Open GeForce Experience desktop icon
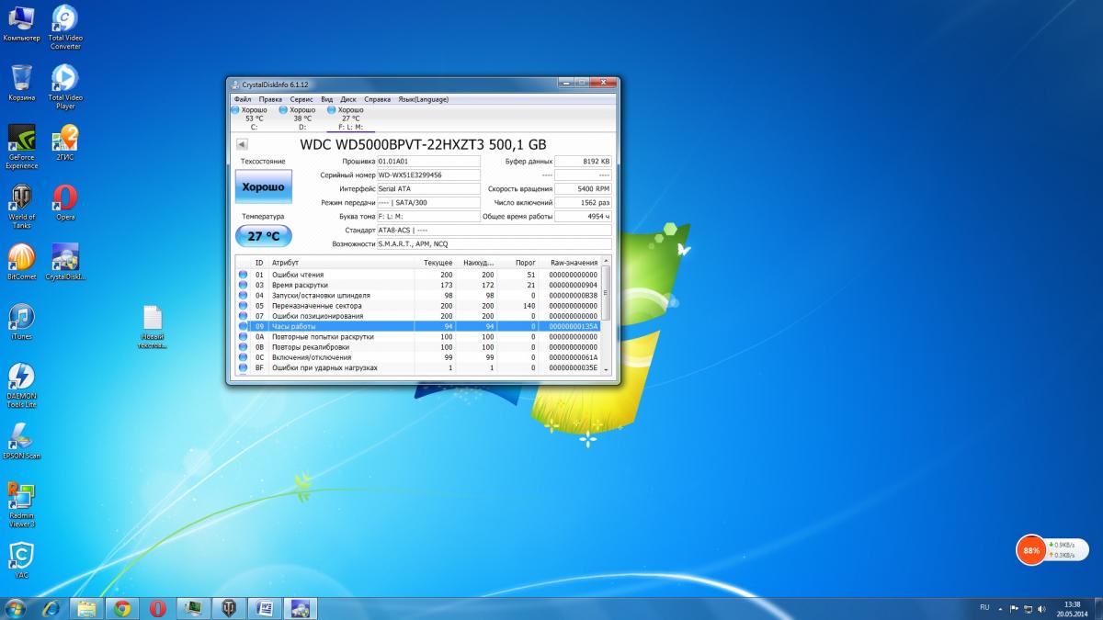Image resolution: width=1103 pixels, height=620 pixels. [21, 141]
